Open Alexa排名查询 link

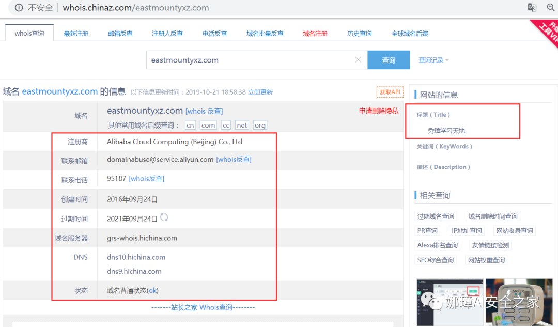click(438, 245)
